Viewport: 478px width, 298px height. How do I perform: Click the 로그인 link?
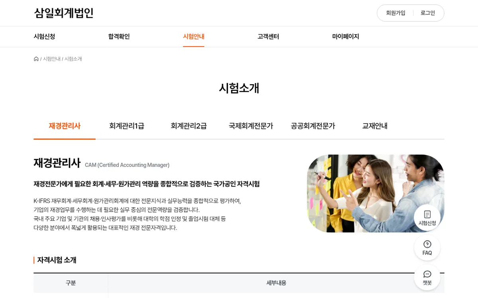pos(428,13)
